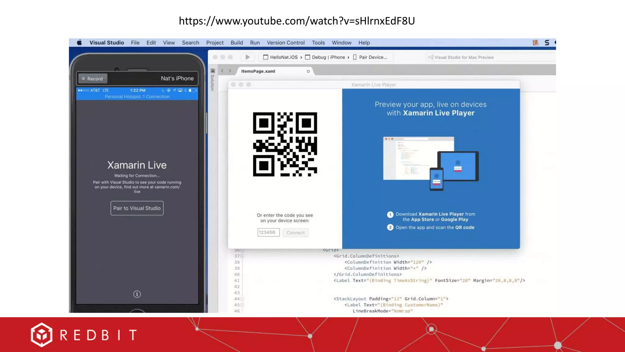Tap Pair to Visual Studio button
This screenshot has height=352, width=625.
point(137,208)
